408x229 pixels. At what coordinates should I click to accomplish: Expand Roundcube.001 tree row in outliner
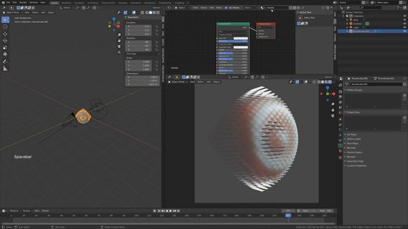pyautogui.click(x=347, y=31)
